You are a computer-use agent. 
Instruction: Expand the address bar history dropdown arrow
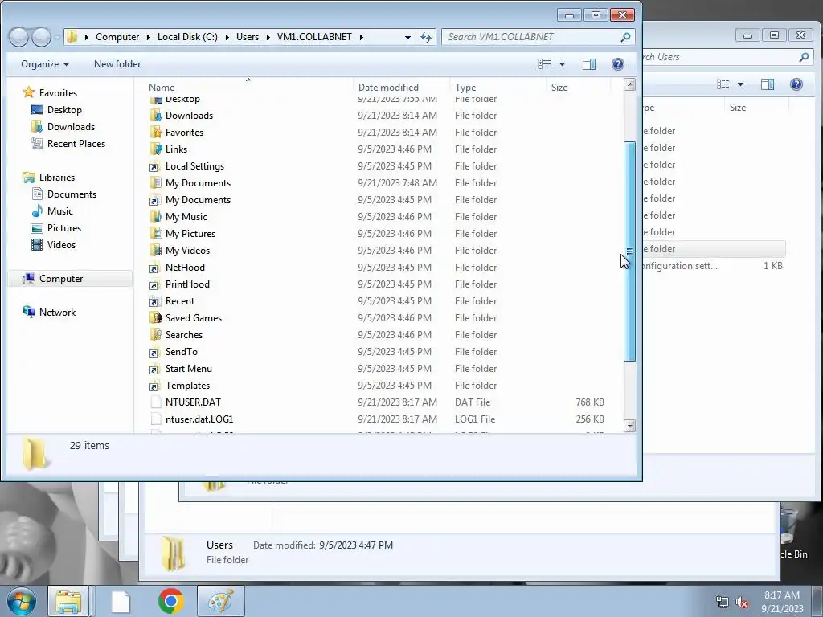[x=407, y=37]
